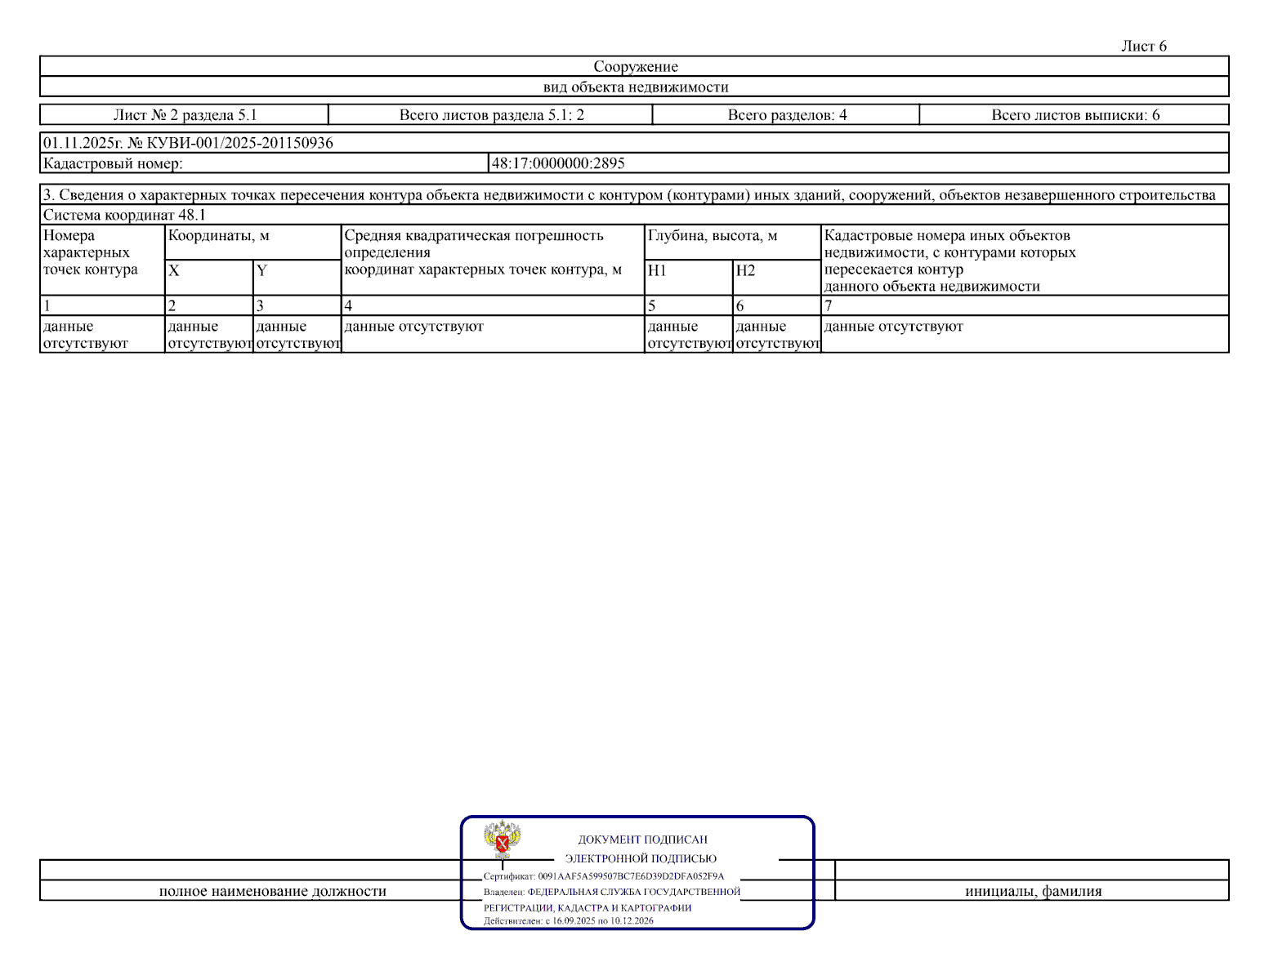Click 'РЕГИСТРАЦИИ, КАДАСТРА И КАРТОГРАФИИ' line
The image size is (1269, 980).
587,907
